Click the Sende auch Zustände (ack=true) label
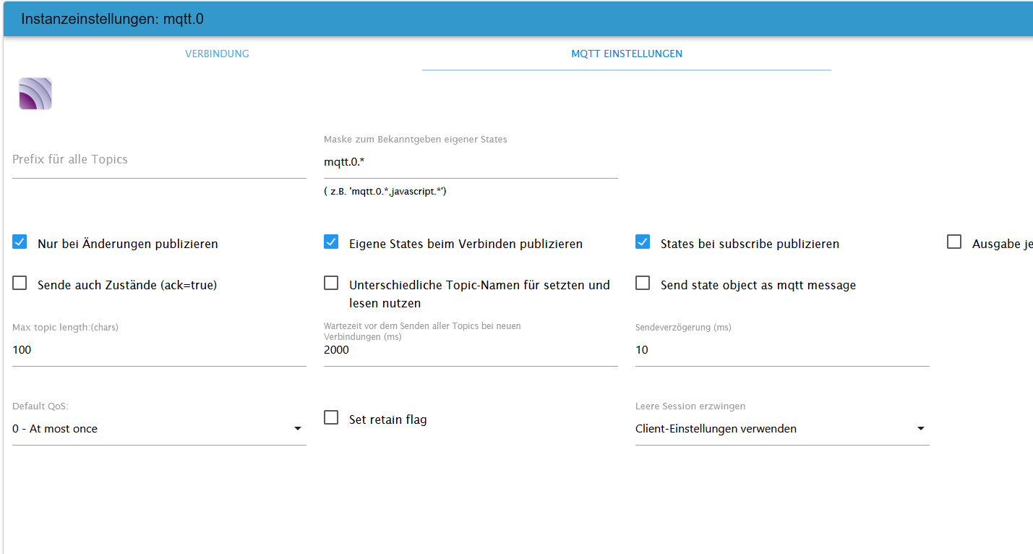 (127, 286)
